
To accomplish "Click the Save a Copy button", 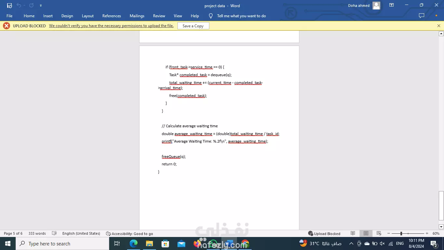I will click(x=193, y=26).
